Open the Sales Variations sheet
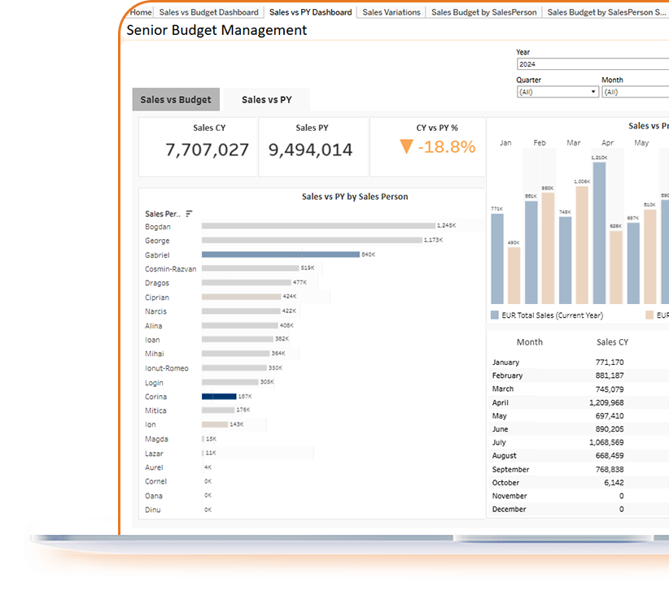 point(391,11)
